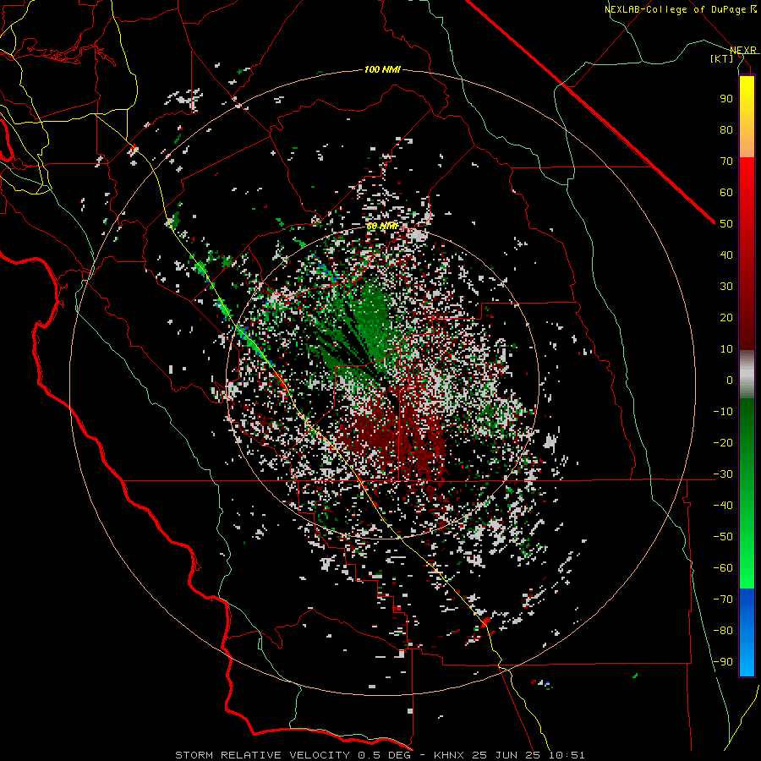Image resolution: width=761 pixels, height=761 pixels.
Task: Click the -30 value on velocity scale
Action: [723, 474]
